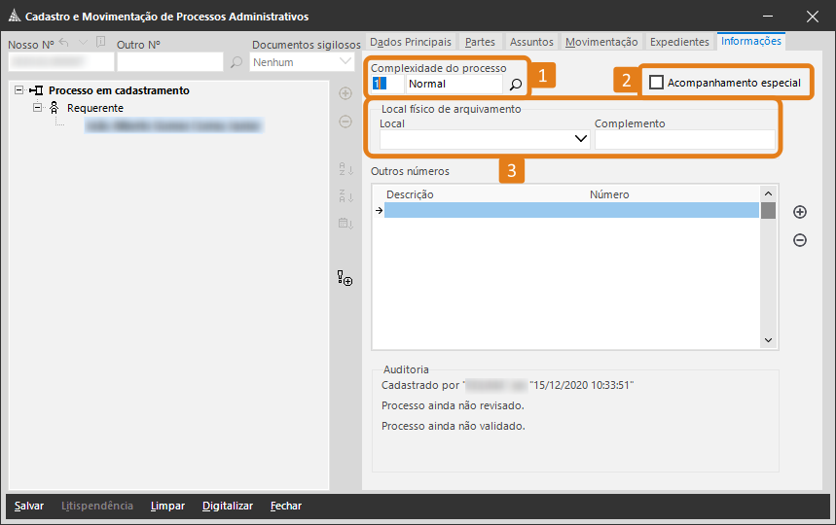Click the plus icon beside Outros números
This screenshot has height=525, width=836.
800,212
